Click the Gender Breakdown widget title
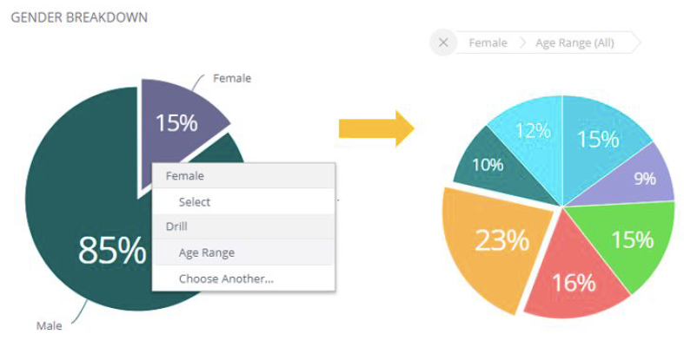This screenshot has width=684, height=347. (x=78, y=17)
